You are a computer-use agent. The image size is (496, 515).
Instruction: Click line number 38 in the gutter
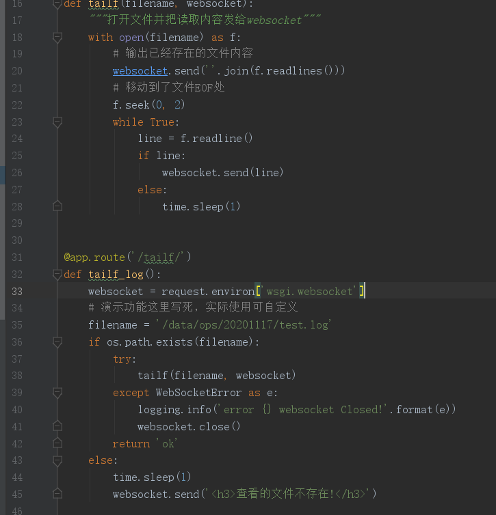pos(17,376)
